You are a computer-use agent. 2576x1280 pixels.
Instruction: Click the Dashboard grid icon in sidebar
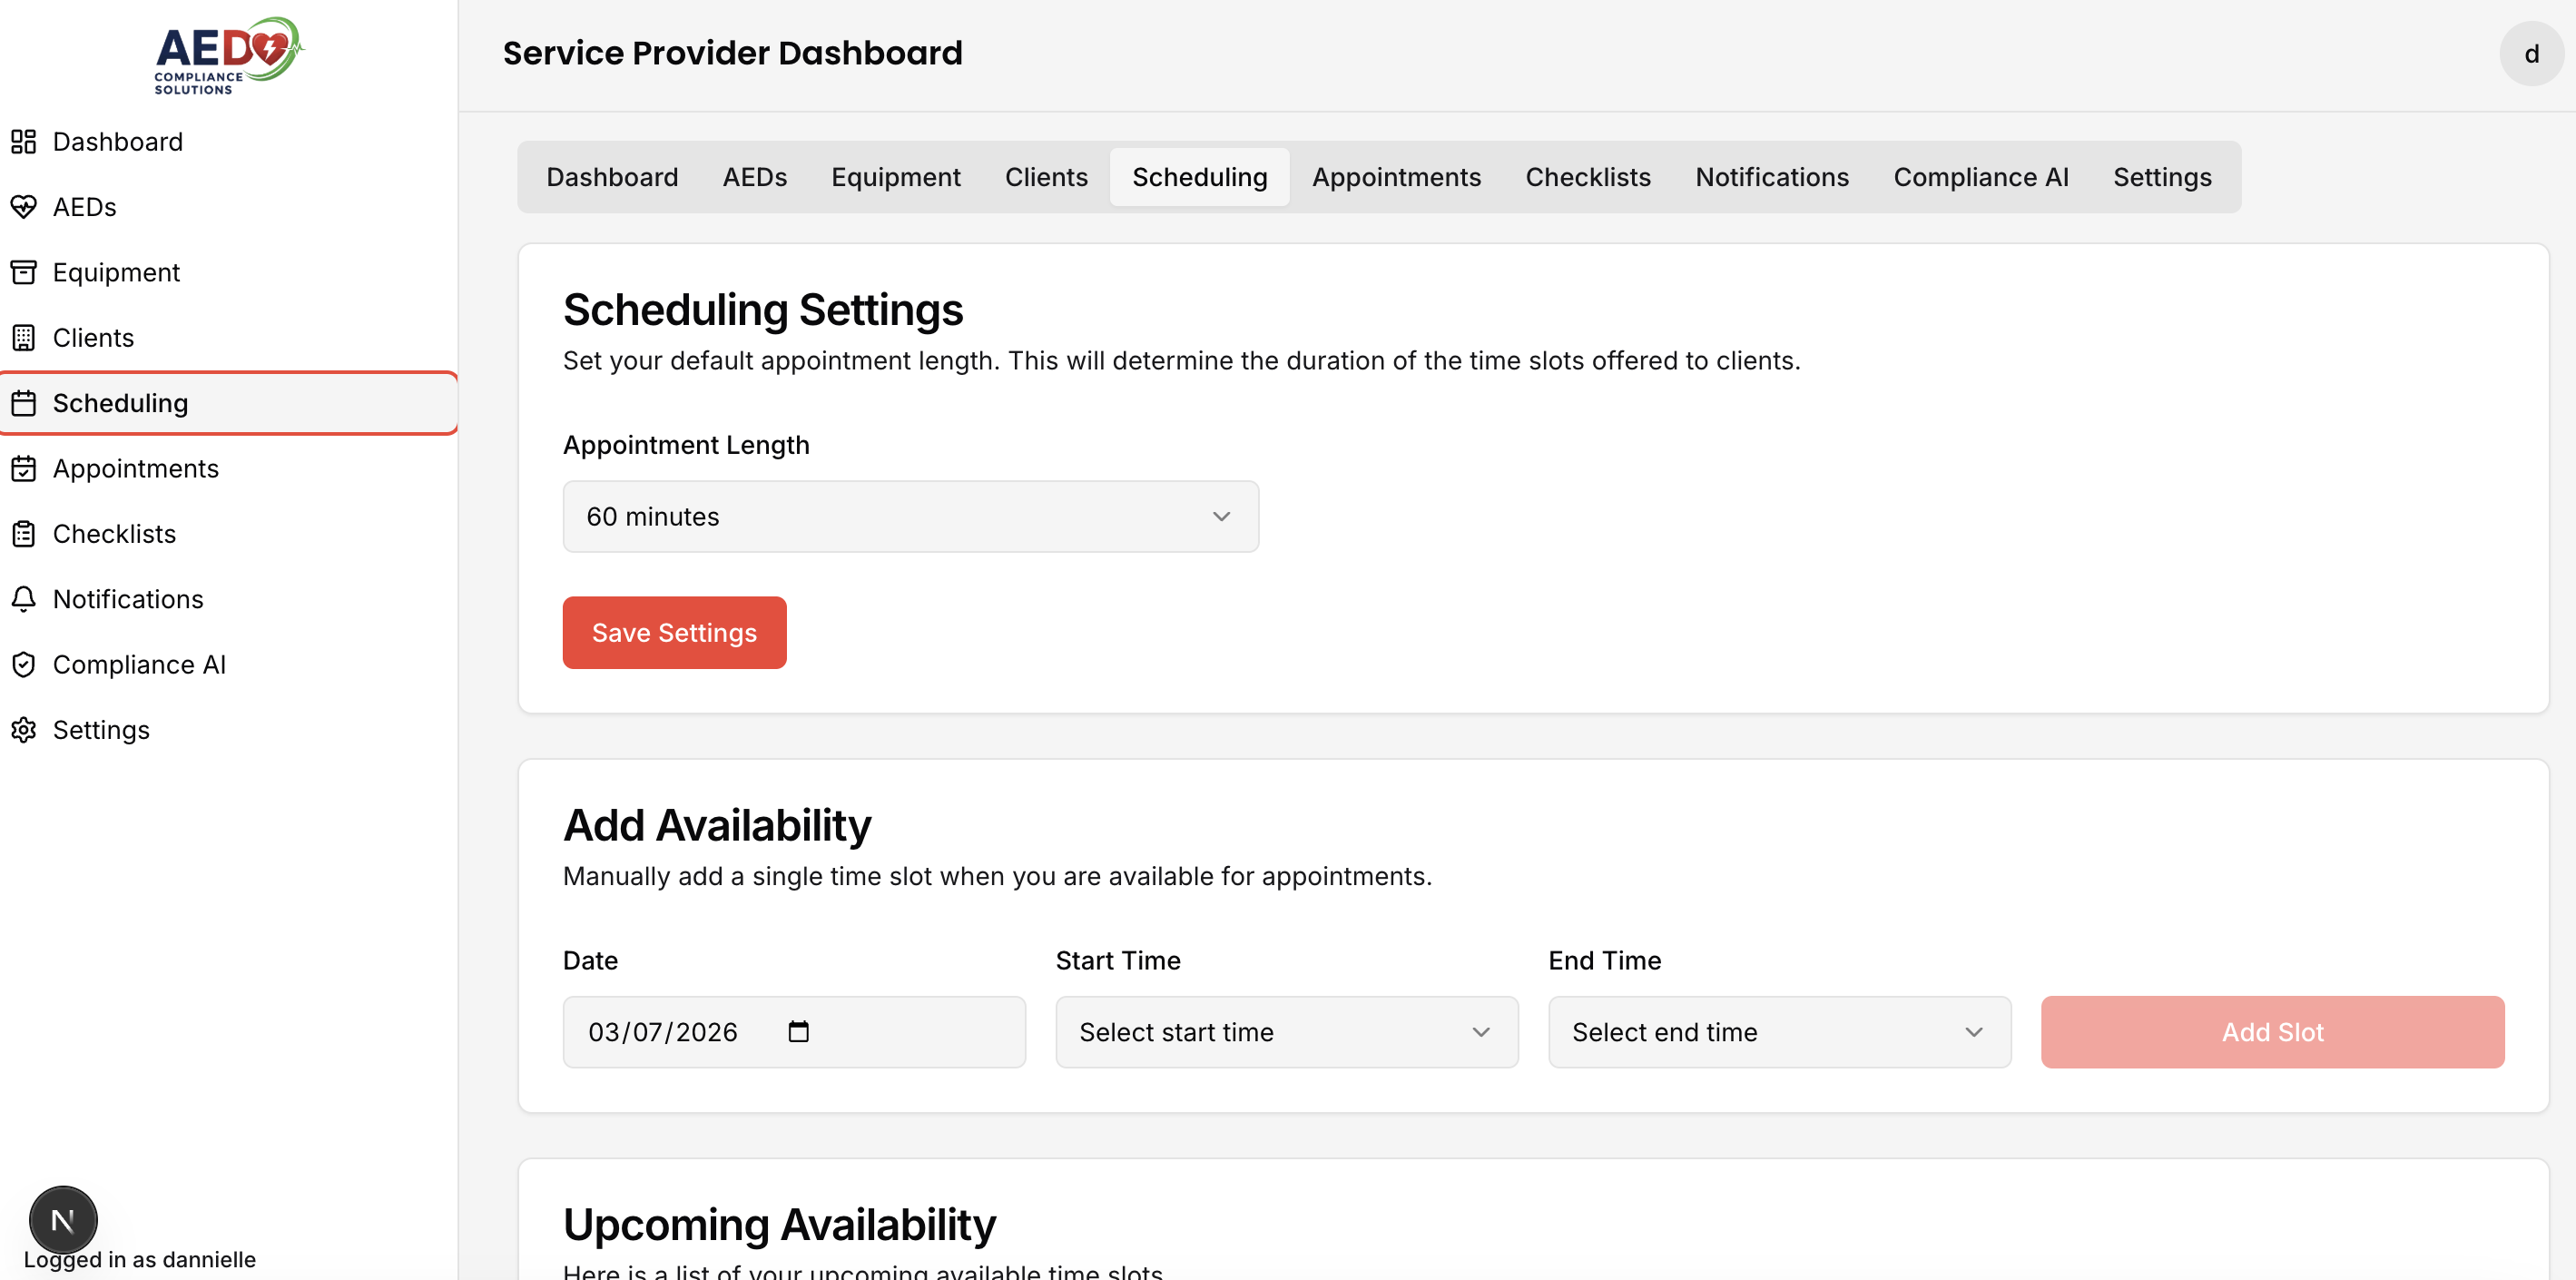24,142
